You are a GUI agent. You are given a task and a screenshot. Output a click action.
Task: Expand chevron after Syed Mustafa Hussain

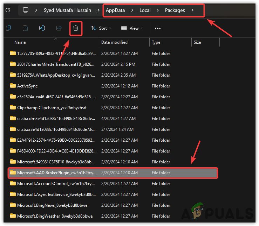(x=98, y=10)
